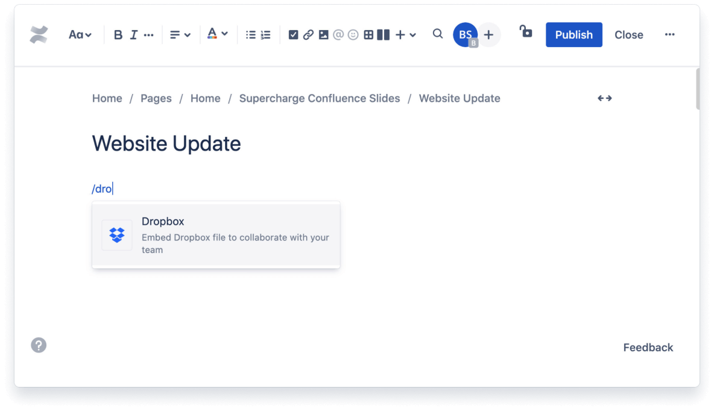
Task: Open find and replace search
Action: point(438,34)
